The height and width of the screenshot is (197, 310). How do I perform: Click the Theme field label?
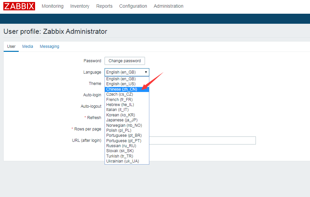(x=95, y=84)
